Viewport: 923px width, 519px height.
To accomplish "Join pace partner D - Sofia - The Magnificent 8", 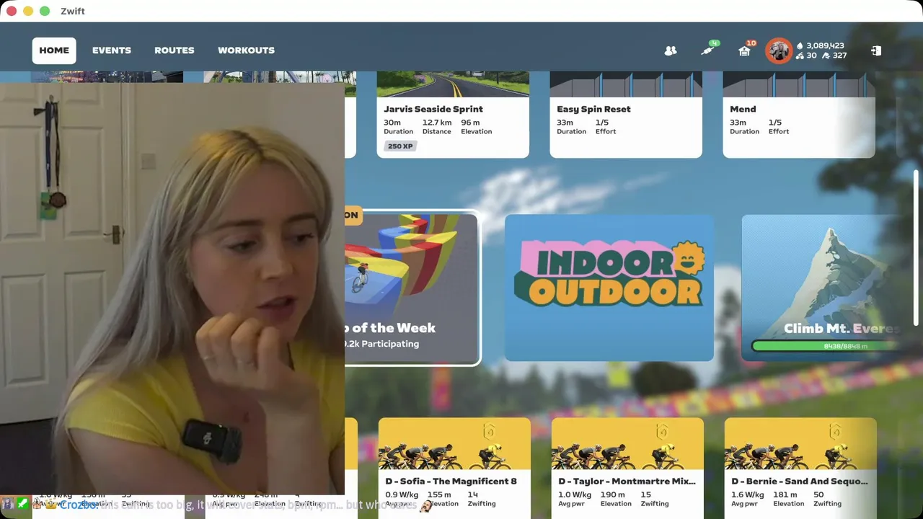I will point(454,468).
